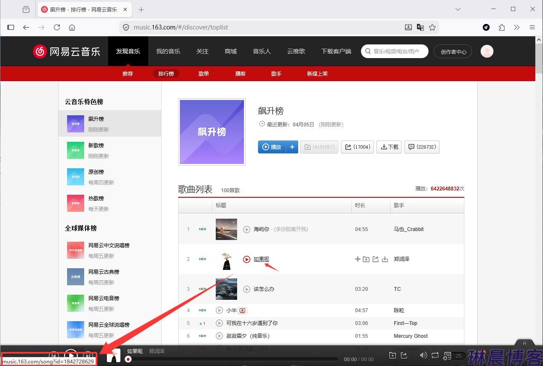
Task: Open the 我的音乐 menu item
Action: [168, 51]
